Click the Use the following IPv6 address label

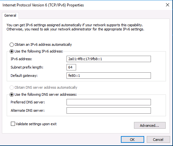pos(39,51)
